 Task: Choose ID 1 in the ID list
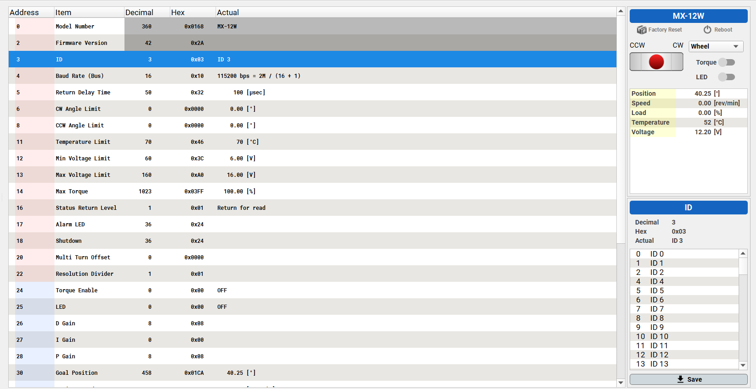(685, 263)
